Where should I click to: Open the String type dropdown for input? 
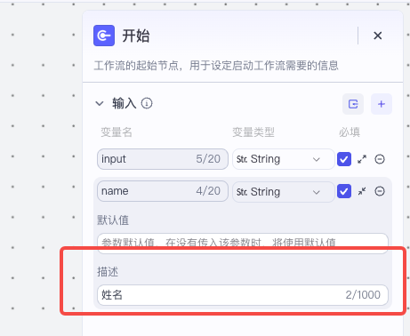tap(283, 159)
